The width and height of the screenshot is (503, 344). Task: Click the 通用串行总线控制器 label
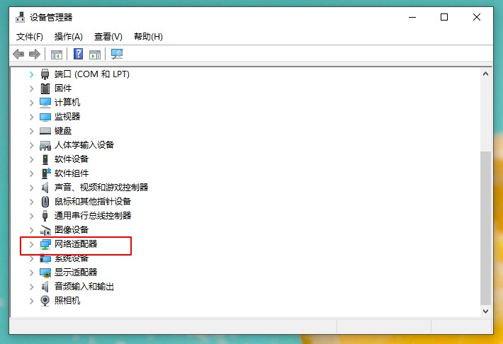point(93,215)
